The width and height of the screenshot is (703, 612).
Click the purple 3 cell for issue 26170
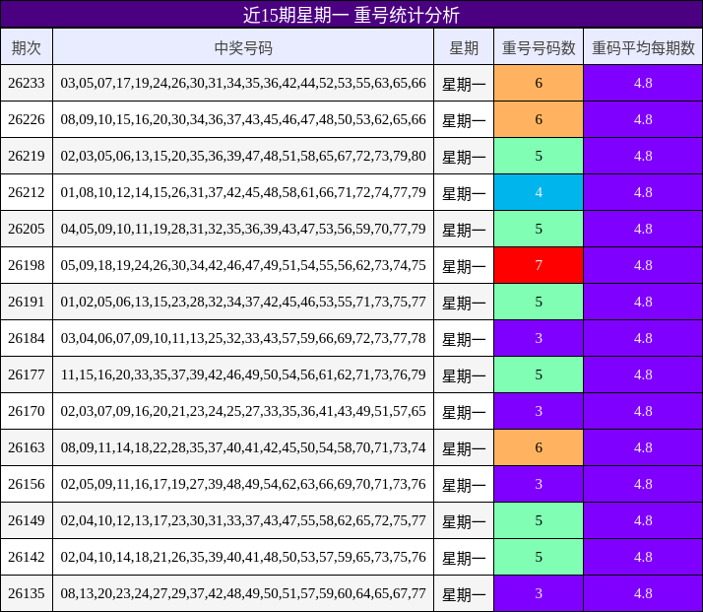coord(539,411)
